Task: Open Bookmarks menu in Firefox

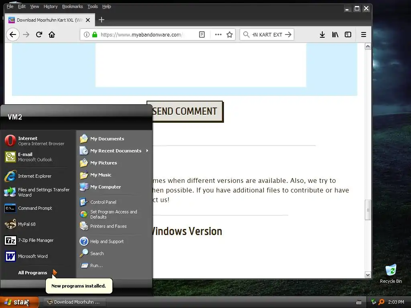Action: [x=72, y=6]
